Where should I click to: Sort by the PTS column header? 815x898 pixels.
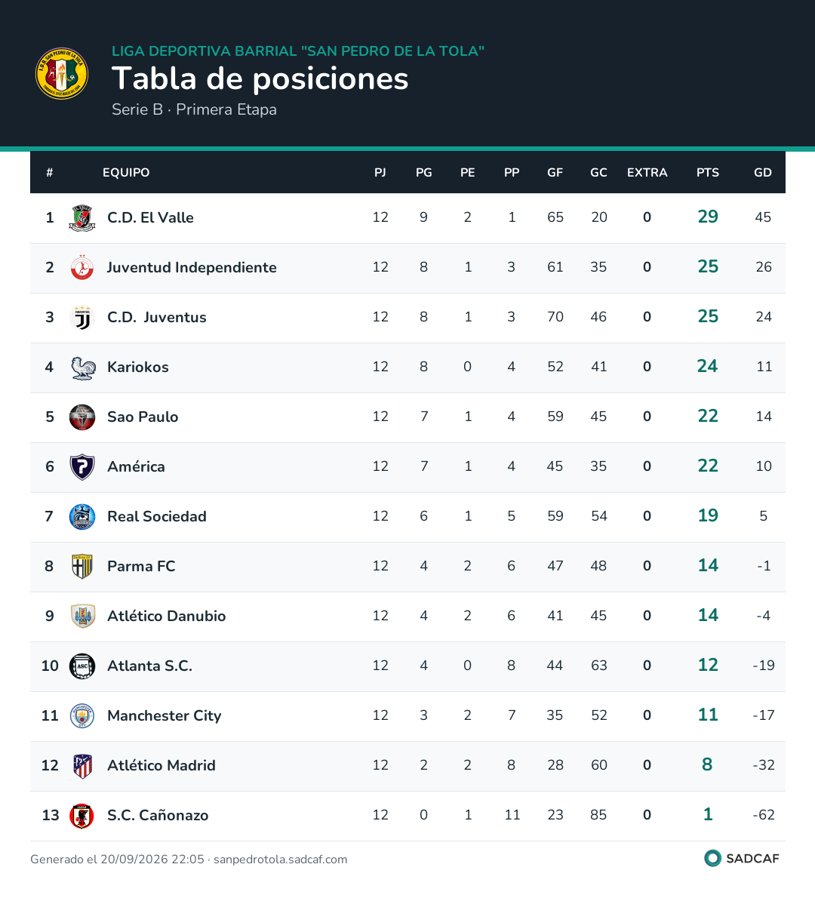(707, 172)
